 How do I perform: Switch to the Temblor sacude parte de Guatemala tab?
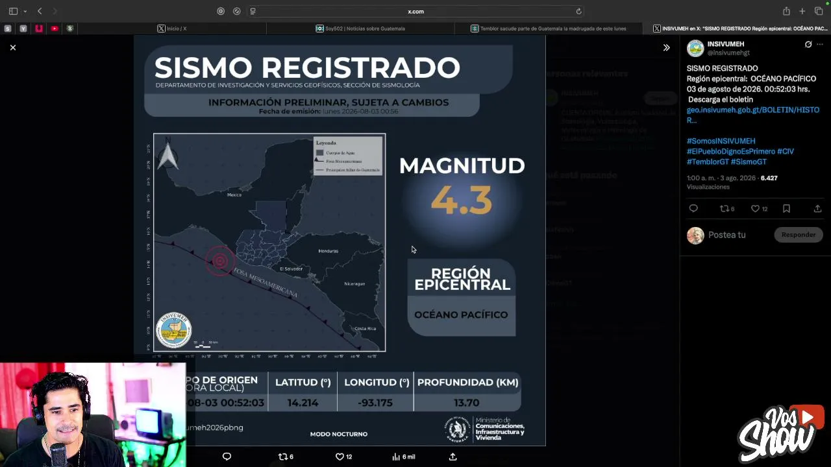point(549,29)
